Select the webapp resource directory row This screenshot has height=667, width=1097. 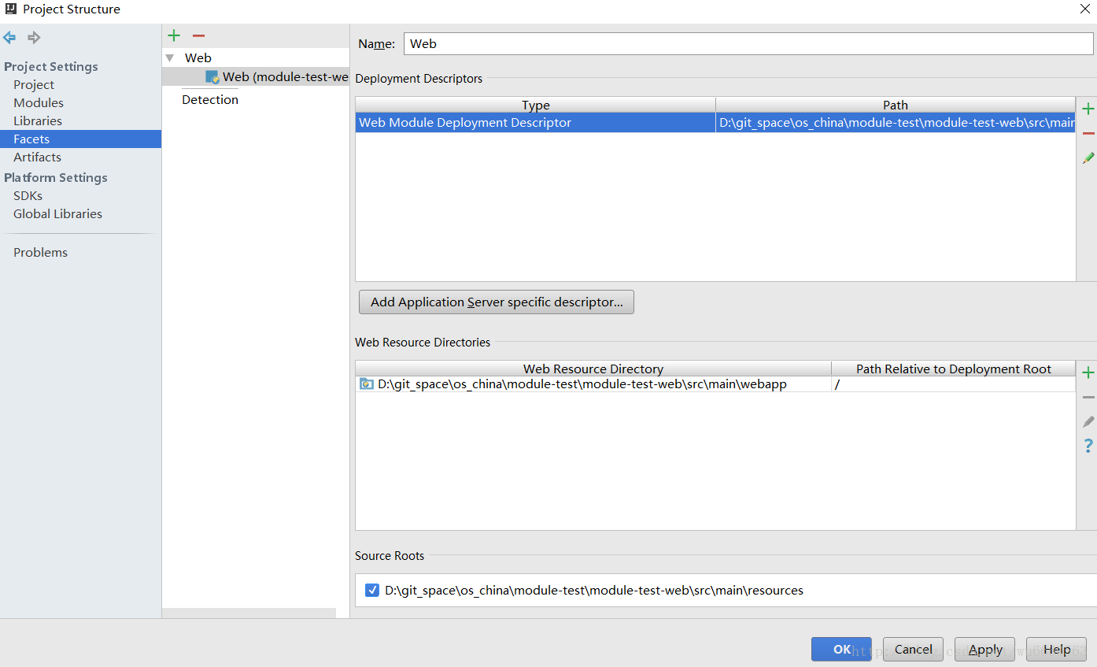point(582,384)
